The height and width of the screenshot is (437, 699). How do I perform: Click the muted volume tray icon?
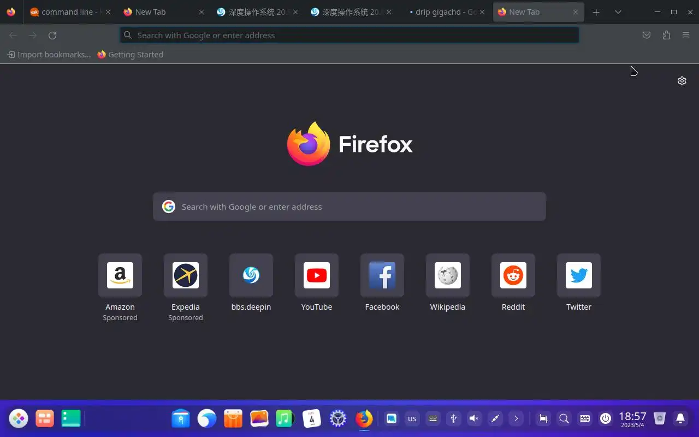pos(474,419)
